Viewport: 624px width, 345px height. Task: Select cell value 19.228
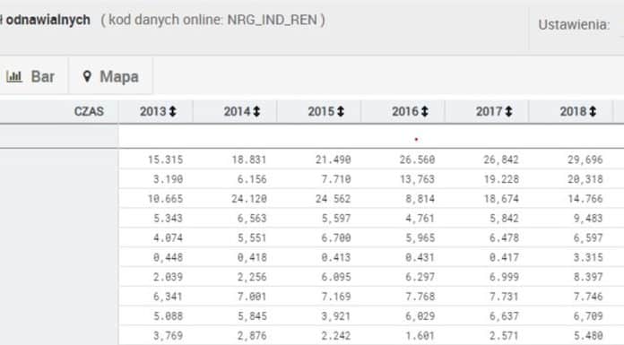pyautogui.click(x=501, y=179)
